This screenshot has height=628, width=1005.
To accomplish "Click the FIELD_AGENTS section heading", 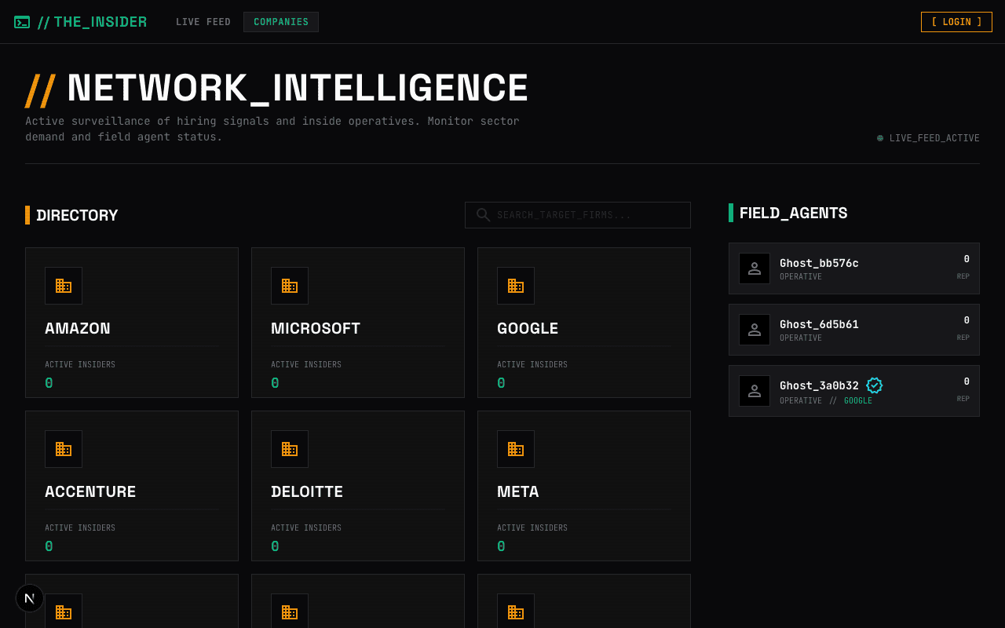I will point(794,213).
